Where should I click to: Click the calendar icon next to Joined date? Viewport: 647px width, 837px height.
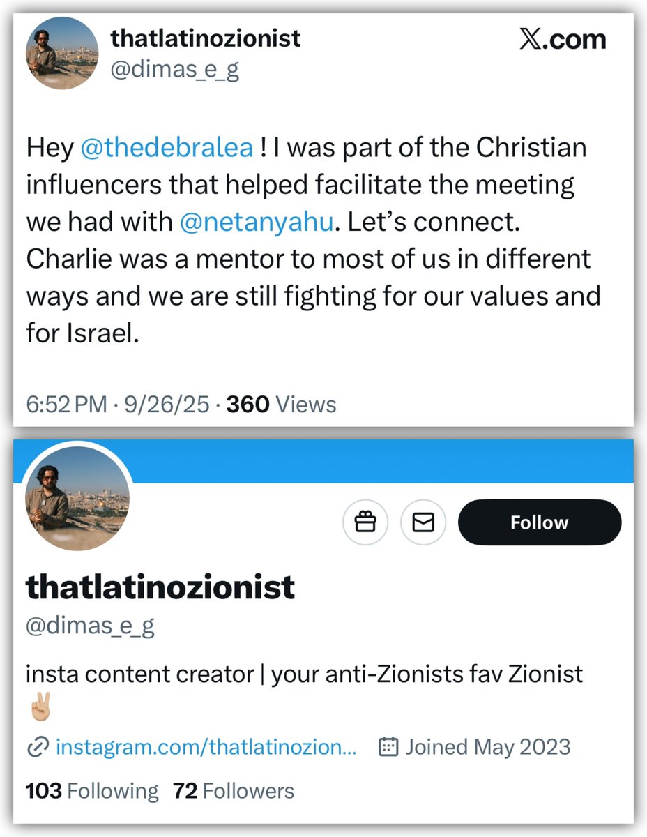pyautogui.click(x=388, y=748)
